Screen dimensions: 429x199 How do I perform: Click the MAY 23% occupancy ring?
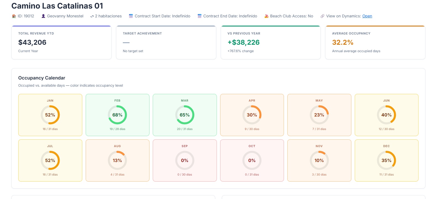pyautogui.click(x=319, y=115)
